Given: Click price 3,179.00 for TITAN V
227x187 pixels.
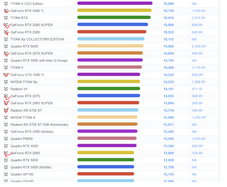Looking at the screenshot, I should (199, 67).
